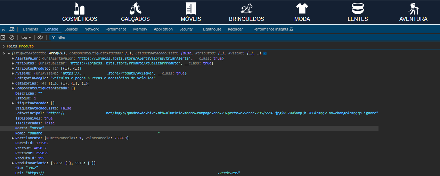This screenshot has width=440, height=176.
Task: Click the CategoriaGoogle value string
Action: [x=103, y=78]
